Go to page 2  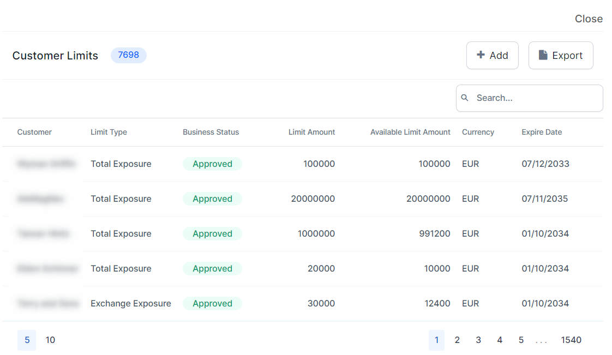457,340
